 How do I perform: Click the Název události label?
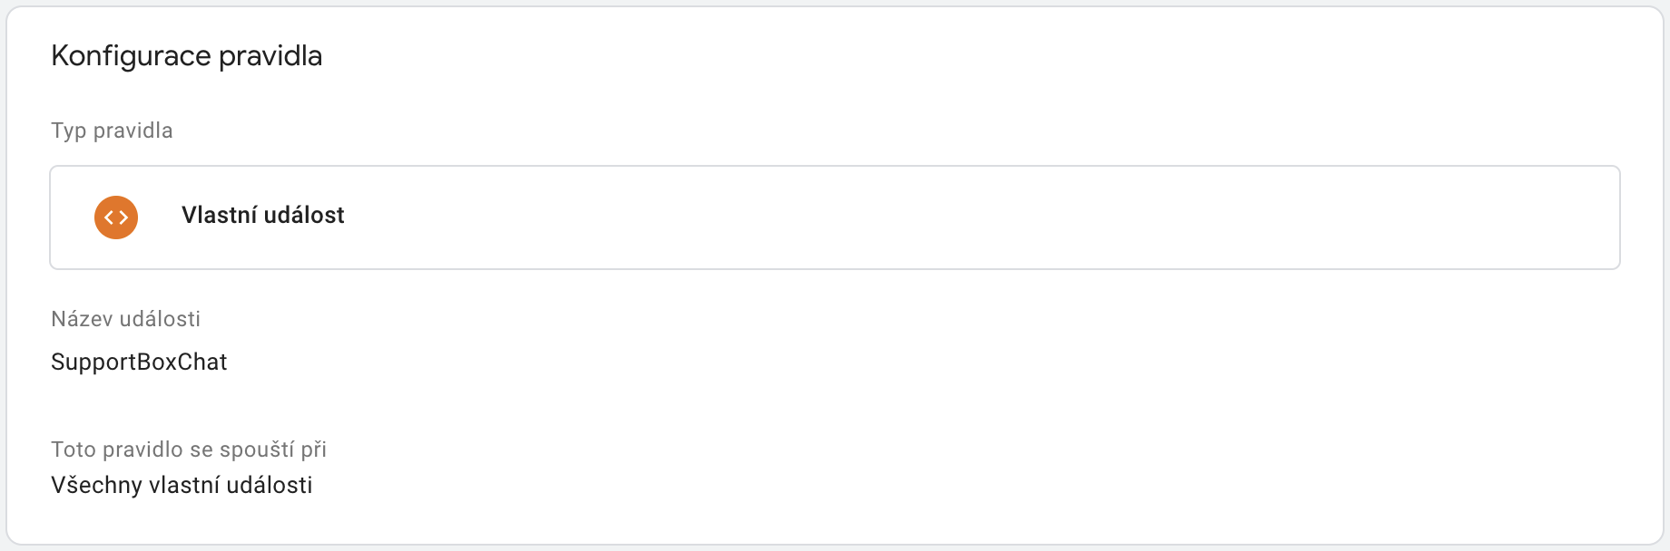click(125, 319)
